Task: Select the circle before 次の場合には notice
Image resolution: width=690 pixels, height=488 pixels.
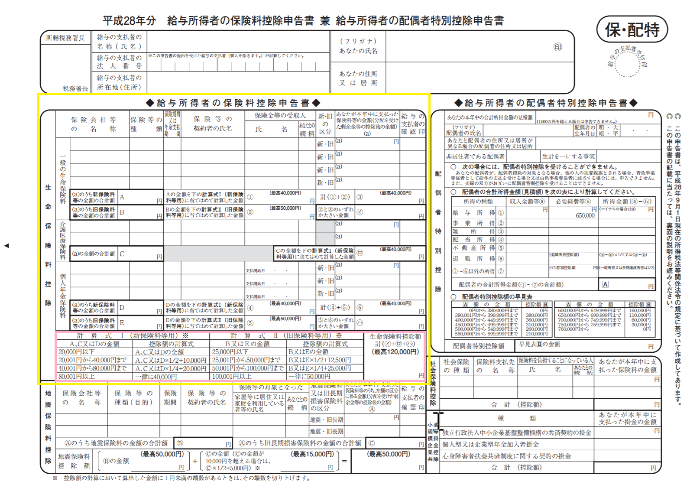Action: [x=454, y=167]
